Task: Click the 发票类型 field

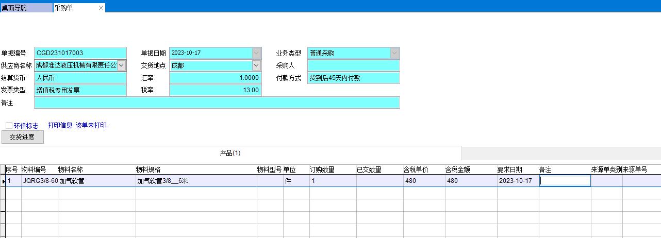Action: [x=80, y=90]
